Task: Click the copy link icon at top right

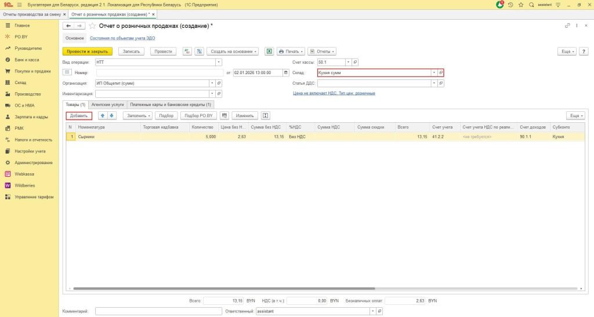Action: (x=567, y=26)
